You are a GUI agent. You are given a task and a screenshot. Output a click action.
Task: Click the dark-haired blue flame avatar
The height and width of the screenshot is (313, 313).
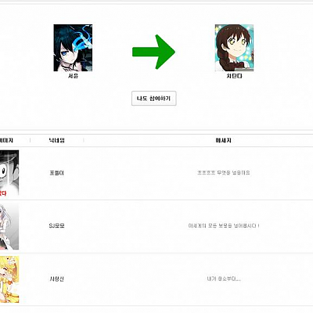pyautogui.click(x=73, y=48)
